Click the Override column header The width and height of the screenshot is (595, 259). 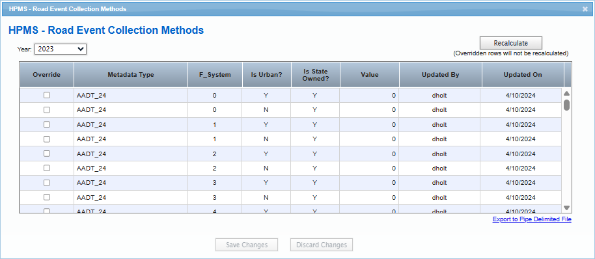click(47, 75)
